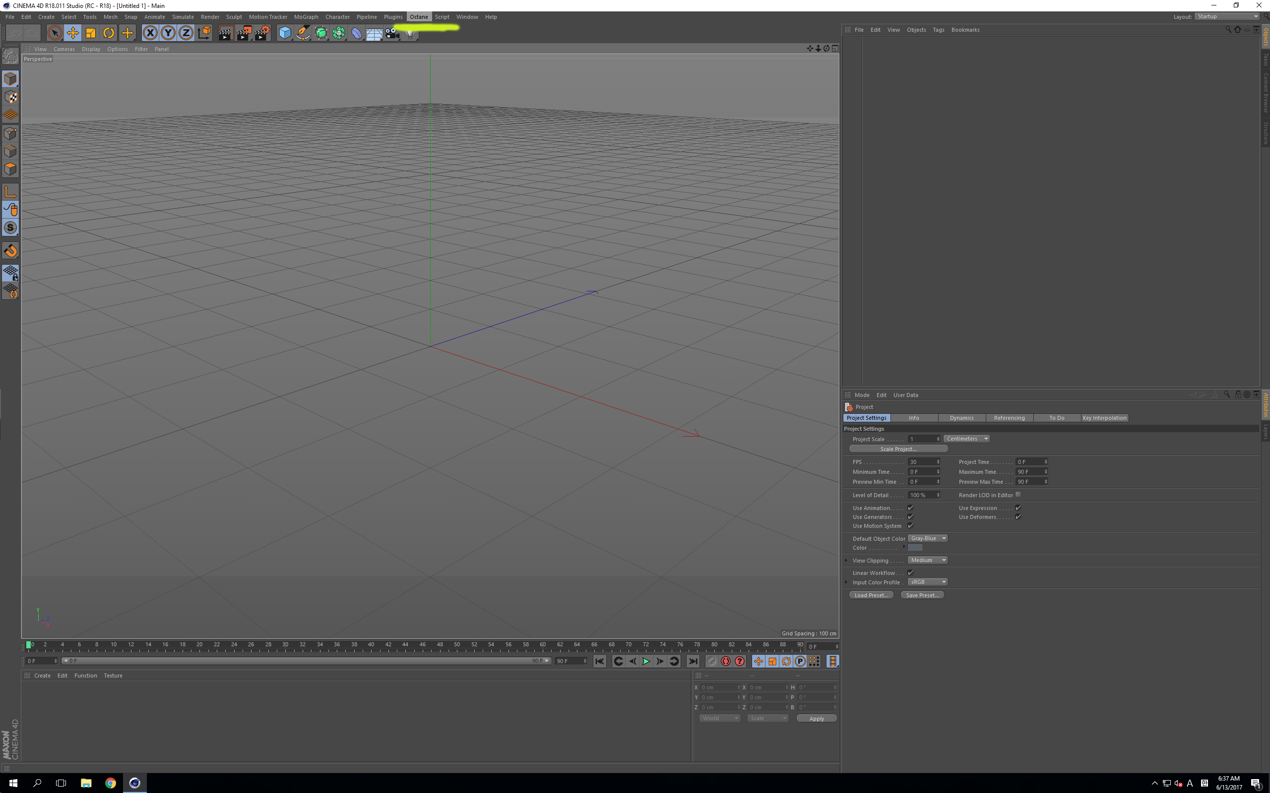The image size is (1270, 793).
Task: Open the viewport Cameras menu
Action: click(64, 49)
